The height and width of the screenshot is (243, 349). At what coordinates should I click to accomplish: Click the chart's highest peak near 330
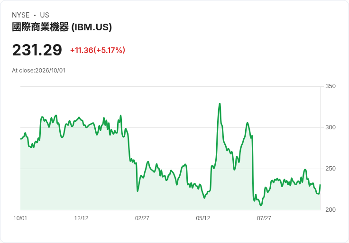220,104
